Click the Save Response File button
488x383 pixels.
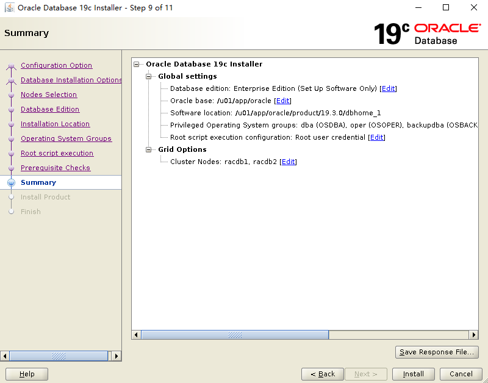[437, 352]
